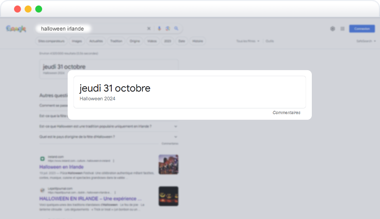Open the ireland.com result's three-dot menu
The height and width of the screenshot is (219, 380).
pos(114,161)
